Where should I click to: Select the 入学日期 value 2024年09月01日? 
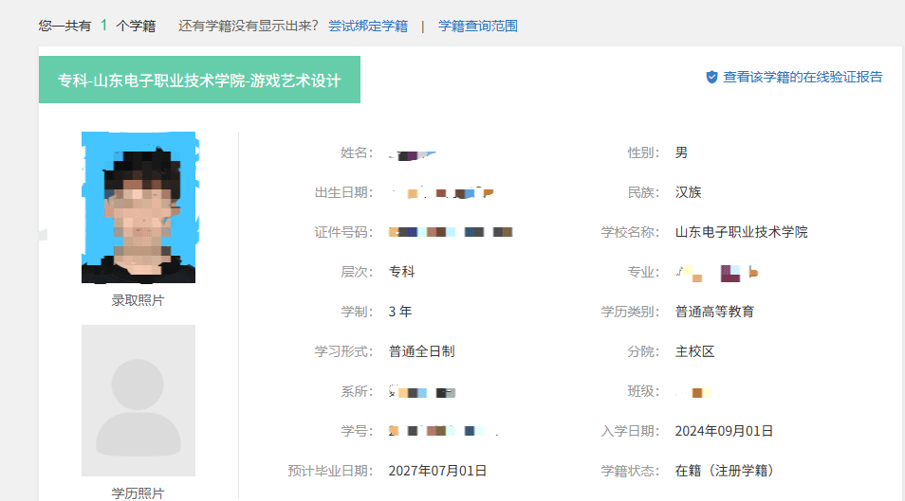click(724, 431)
